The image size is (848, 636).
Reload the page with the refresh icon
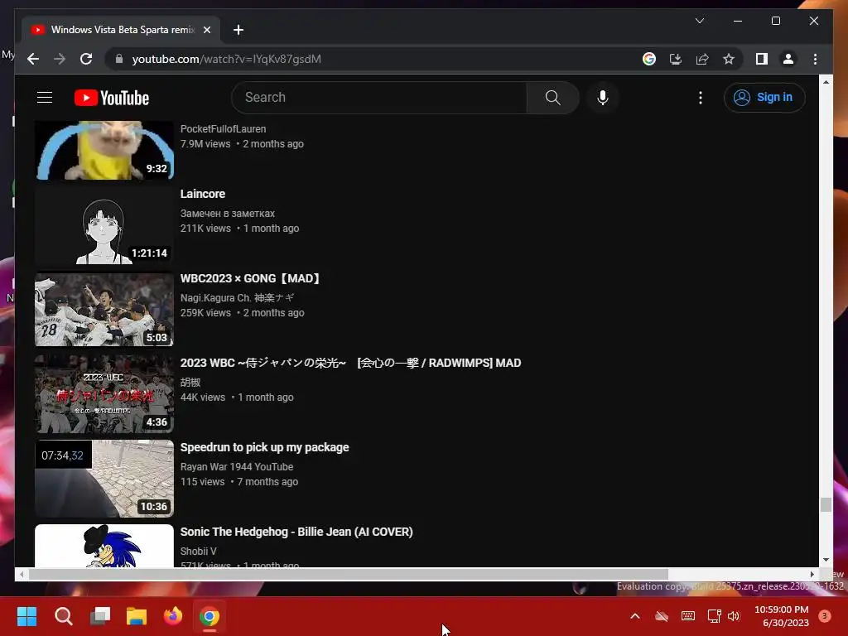[86, 59]
